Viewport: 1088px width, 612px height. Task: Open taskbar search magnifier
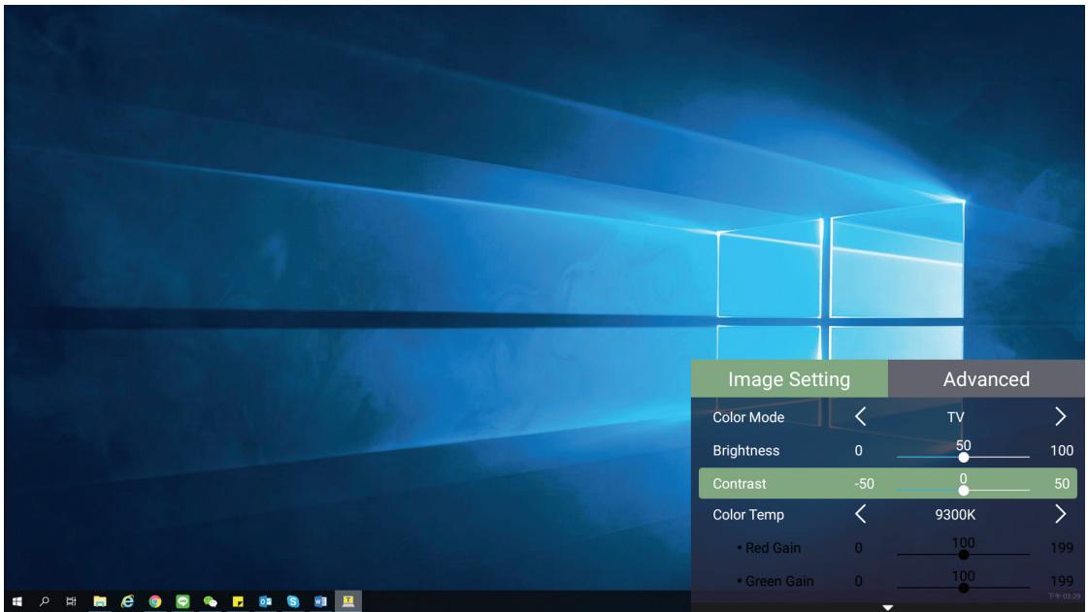click(44, 601)
